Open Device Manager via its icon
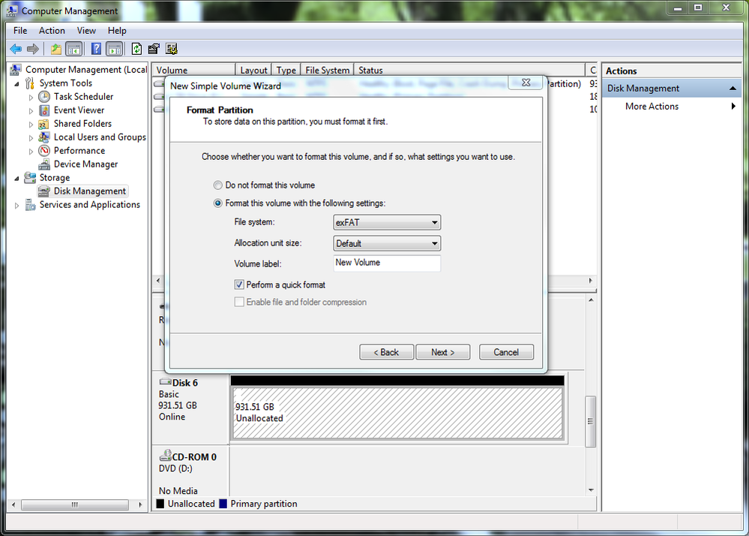 (44, 164)
